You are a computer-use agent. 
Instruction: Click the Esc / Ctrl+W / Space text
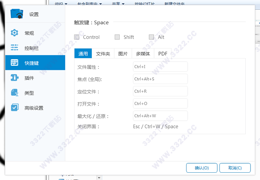tap(156, 126)
